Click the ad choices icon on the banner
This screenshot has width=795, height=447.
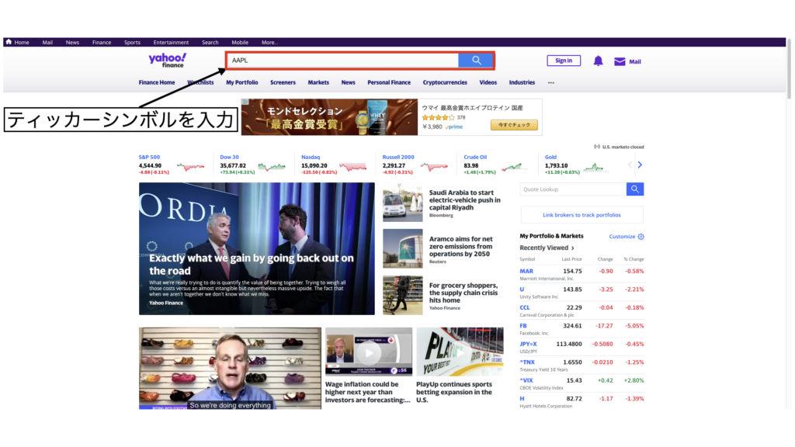coord(245,102)
